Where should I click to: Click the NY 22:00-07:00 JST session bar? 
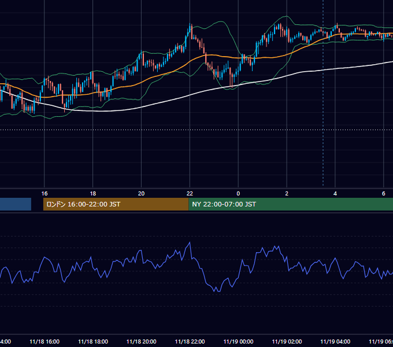(x=291, y=204)
